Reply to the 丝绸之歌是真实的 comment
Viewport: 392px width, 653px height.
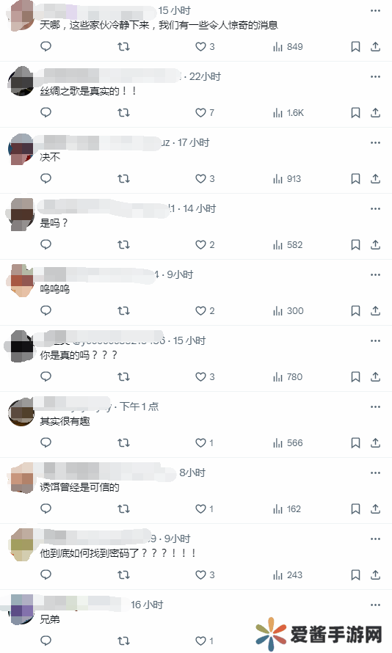[x=46, y=112]
